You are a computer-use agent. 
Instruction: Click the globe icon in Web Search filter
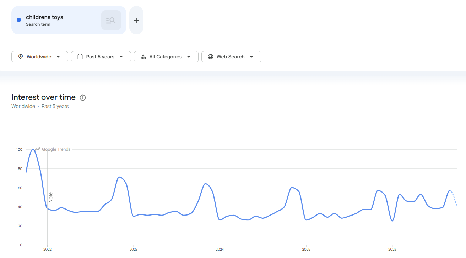pos(211,57)
